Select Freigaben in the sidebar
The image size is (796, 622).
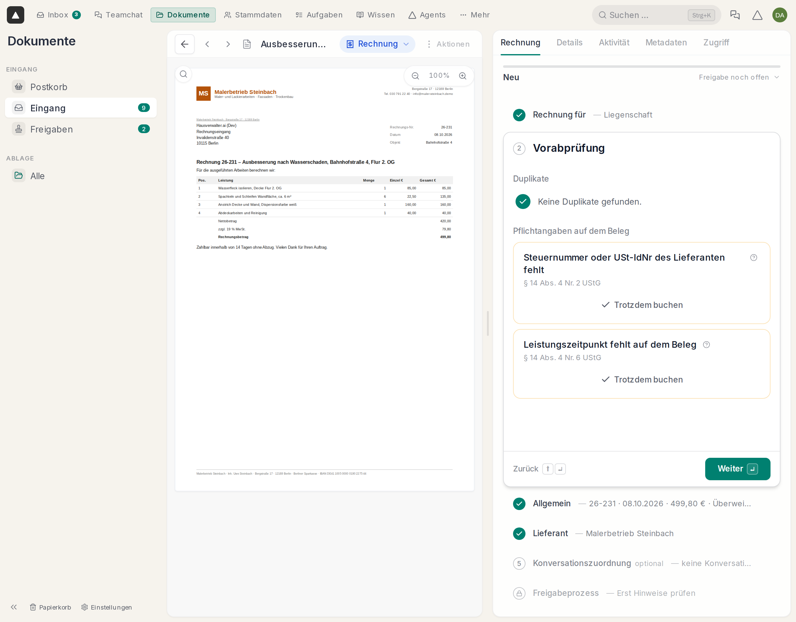pyautogui.click(x=81, y=129)
